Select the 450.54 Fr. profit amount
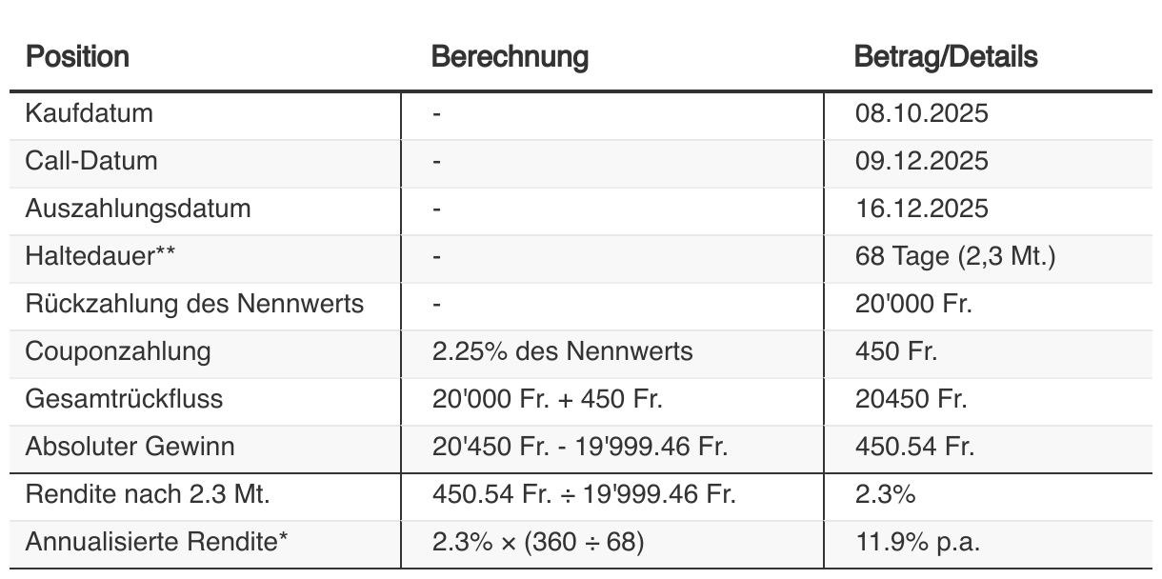 click(x=914, y=446)
